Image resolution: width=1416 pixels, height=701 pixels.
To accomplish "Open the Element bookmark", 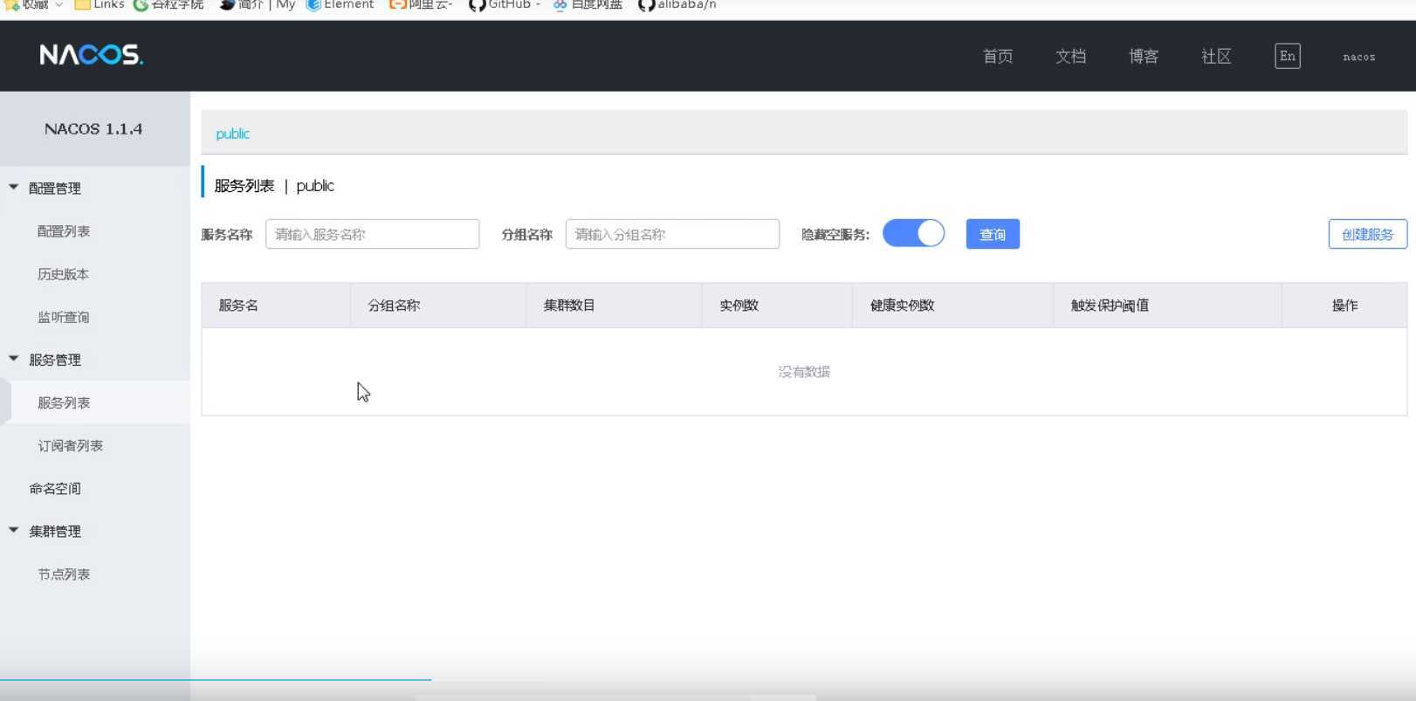I will (x=340, y=5).
